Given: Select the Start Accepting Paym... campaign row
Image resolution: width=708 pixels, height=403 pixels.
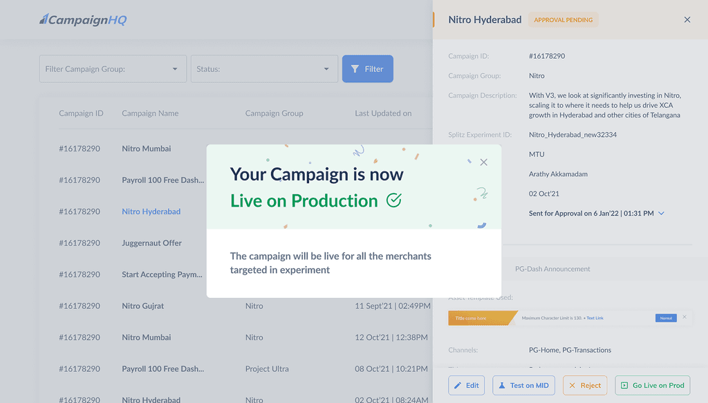Looking at the screenshot, I should (x=162, y=274).
